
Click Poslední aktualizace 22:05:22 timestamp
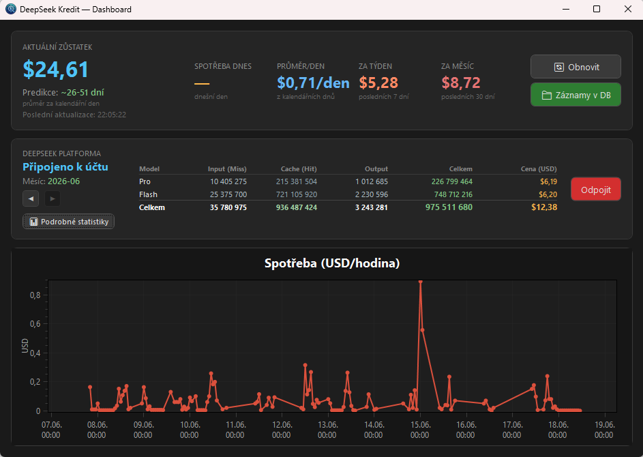74,115
